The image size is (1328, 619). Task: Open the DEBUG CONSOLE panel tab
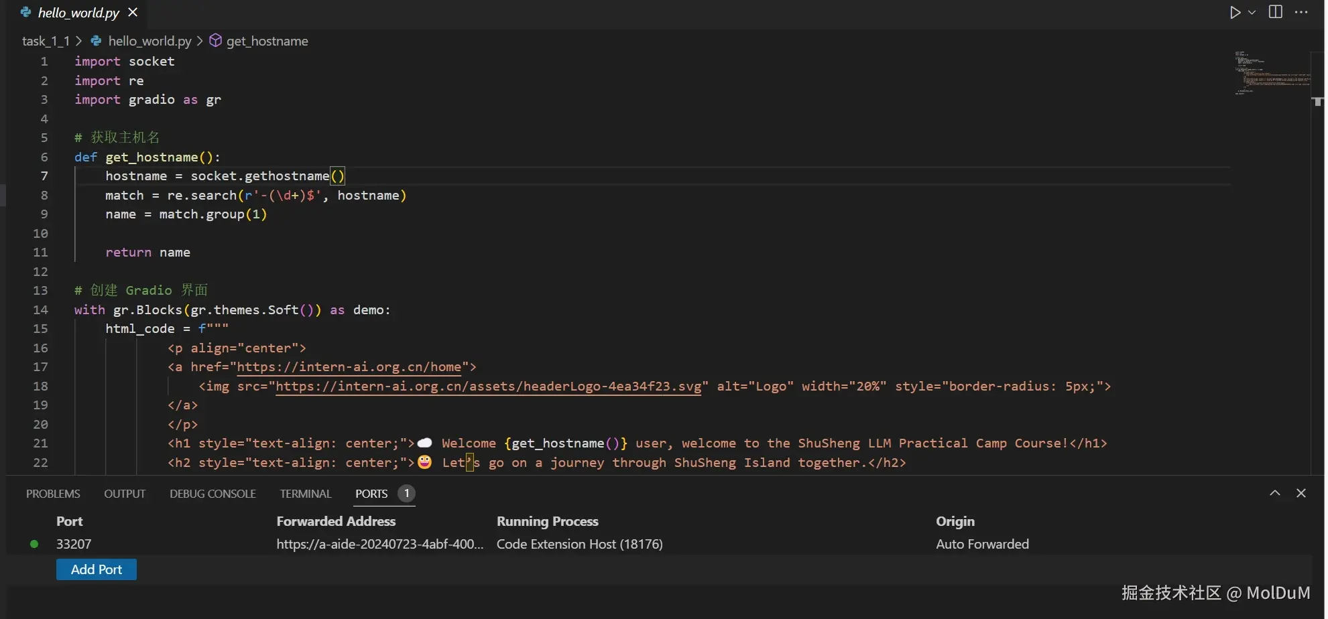point(213,494)
